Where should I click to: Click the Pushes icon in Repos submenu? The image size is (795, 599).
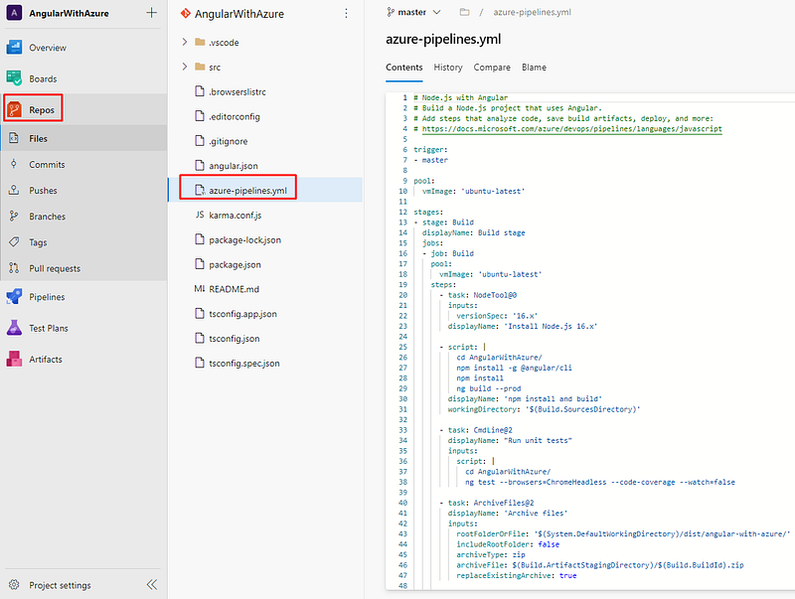(14, 190)
